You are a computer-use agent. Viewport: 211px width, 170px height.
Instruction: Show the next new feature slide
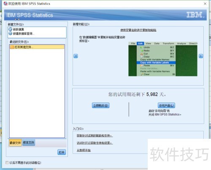[x=201, y=56]
